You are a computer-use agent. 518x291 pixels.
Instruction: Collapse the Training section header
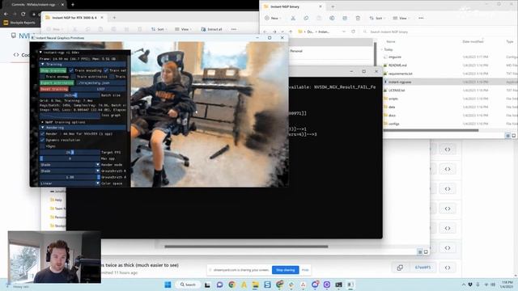83,65
